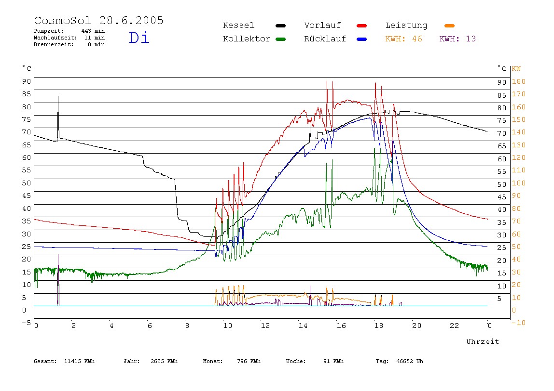The width and height of the screenshot is (554, 391).
Task: Click the orange 60 KW scale label
Action: coord(516,234)
